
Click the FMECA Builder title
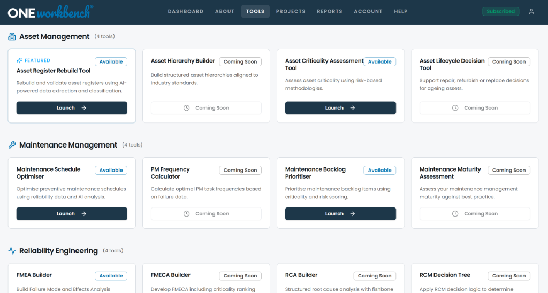click(x=171, y=275)
